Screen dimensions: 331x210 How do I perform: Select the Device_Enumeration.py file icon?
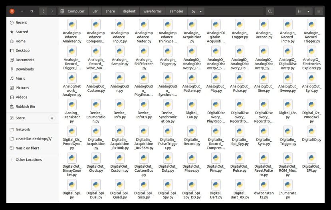click(96, 105)
